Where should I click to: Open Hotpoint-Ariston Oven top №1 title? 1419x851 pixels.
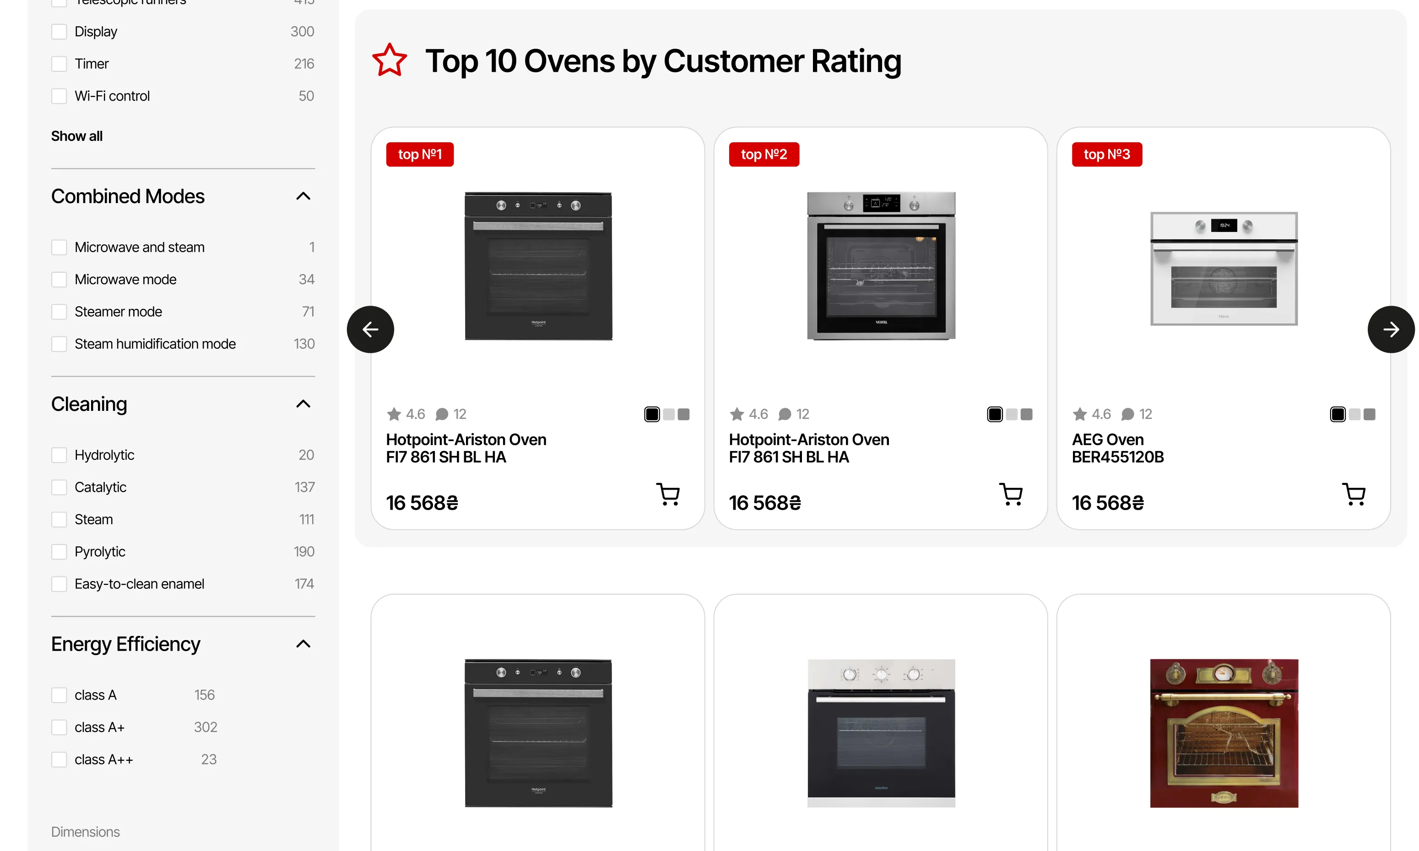pos(466,448)
